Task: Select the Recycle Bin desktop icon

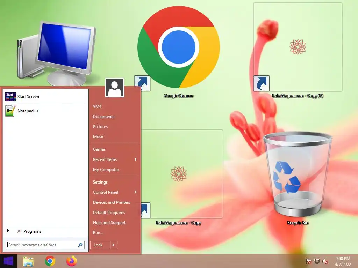Action: 298,174
